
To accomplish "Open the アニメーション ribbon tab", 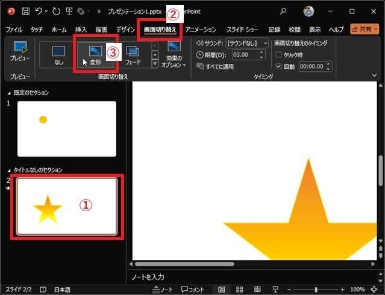I will pos(201,29).
